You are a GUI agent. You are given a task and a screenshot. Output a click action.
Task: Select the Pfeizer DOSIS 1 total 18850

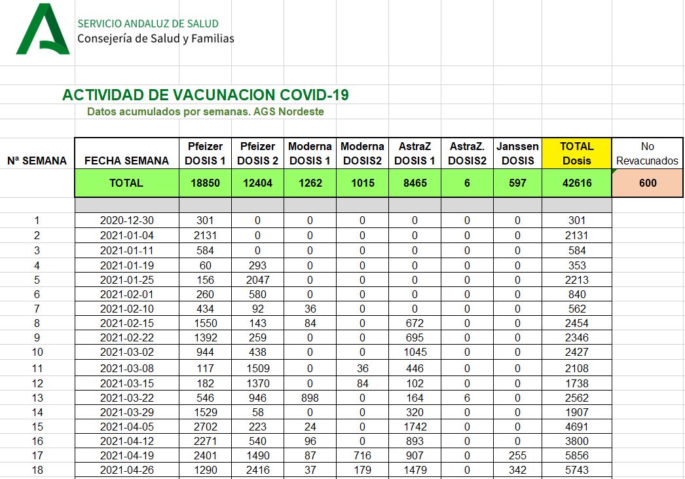pos(205,183)
